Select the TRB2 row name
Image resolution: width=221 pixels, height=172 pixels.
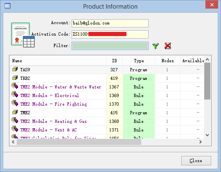click(x=25, y=78)
